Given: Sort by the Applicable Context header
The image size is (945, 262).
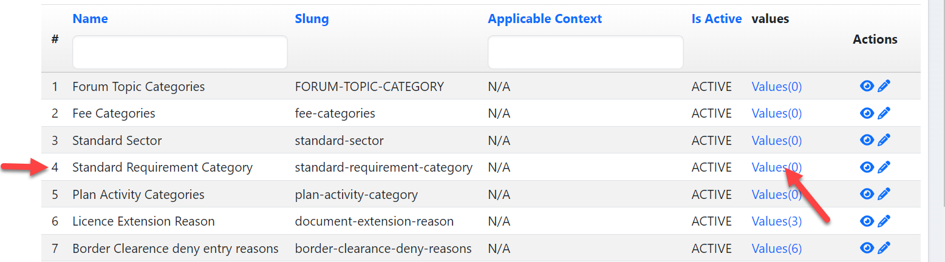Looking at the screenshot, I should click(x=545, y=19).
